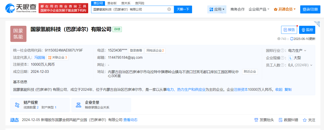Open the 企业全景 card
The height and width of the screenshot is (130, 324).
pyautogui.click(x=101, y=105)
